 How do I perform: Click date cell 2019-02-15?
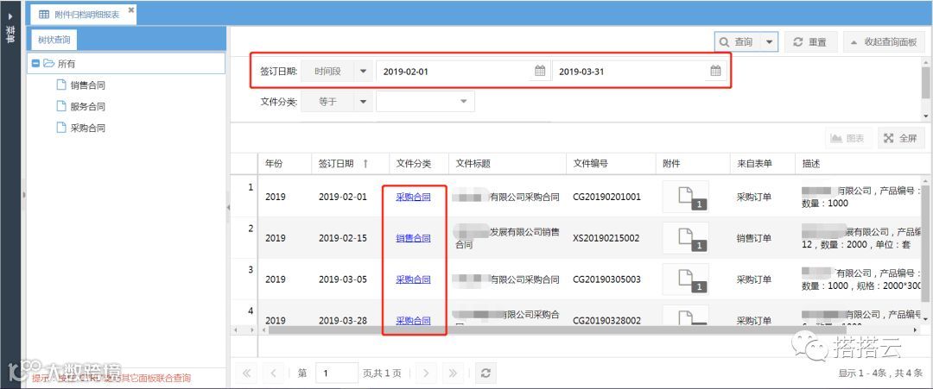343,238
